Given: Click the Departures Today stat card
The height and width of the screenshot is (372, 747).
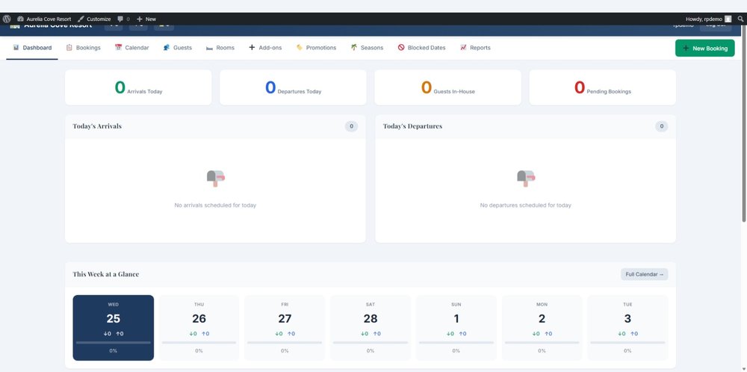Looking at the screenshot, I should click(293, 87).
